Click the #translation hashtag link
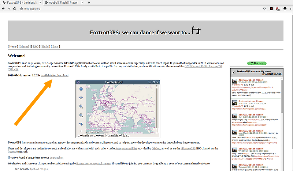 click(x=237, y=122)
